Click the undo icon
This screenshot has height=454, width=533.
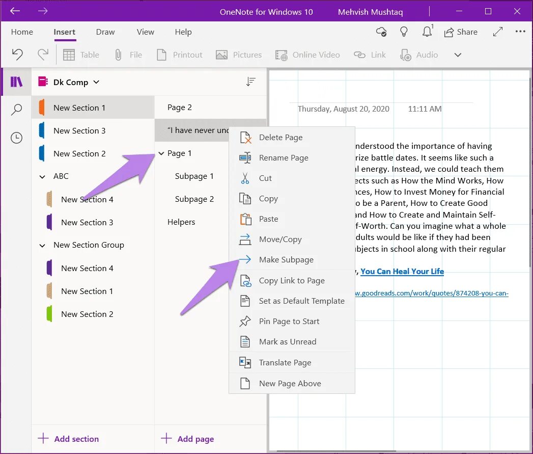17,55
